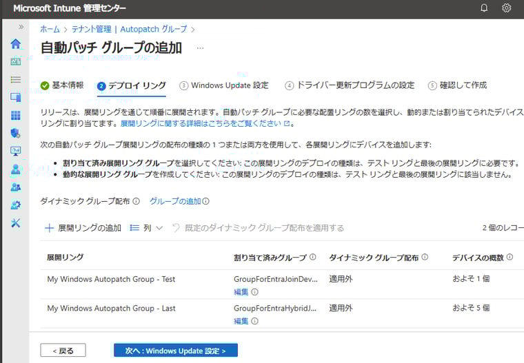Viewport: 524px width, 363px height.
Task: Expand the sidebar with double chevron
Action: point(21,27)
